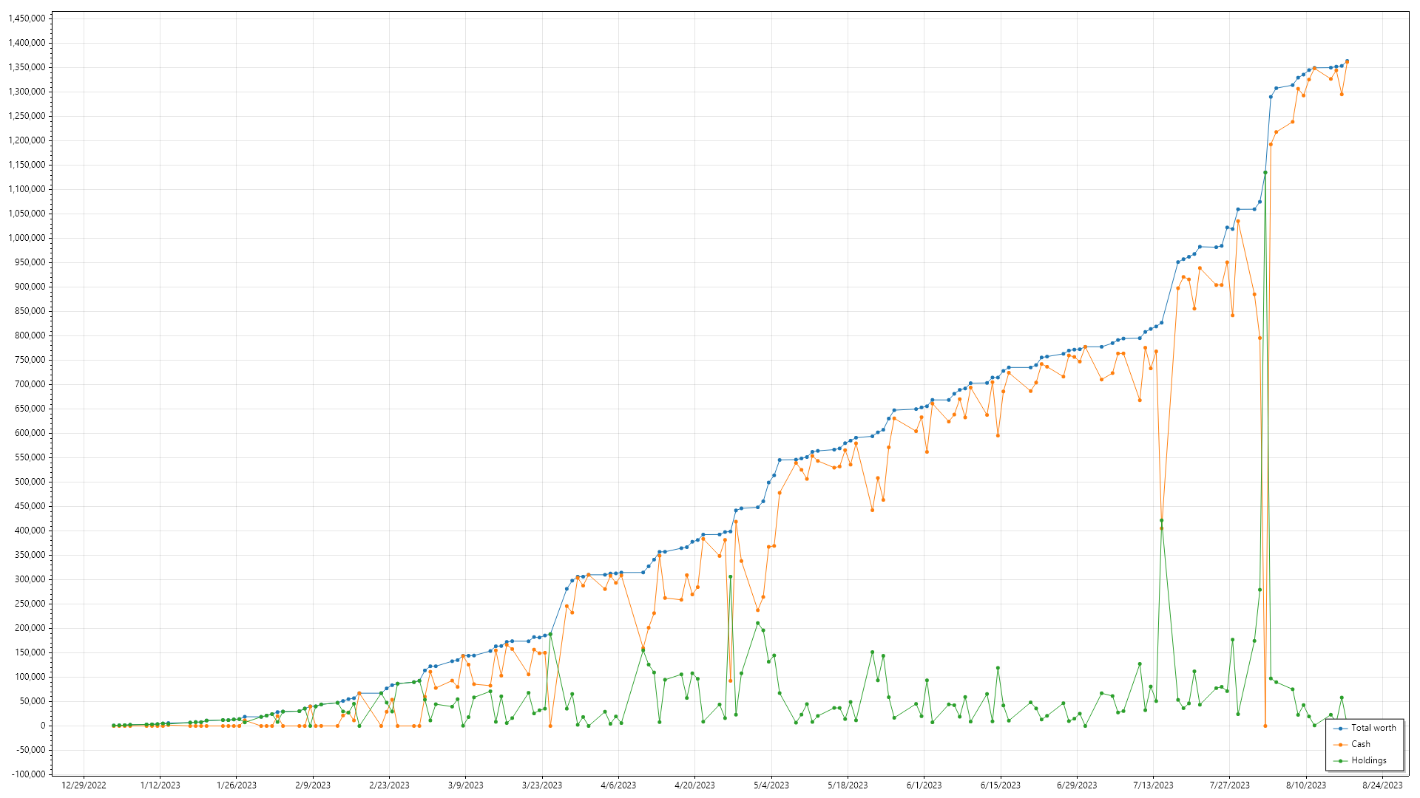The image size is (1420, 798).
Task: Click the 700,000 y-axis label
Action: [30, 384]
